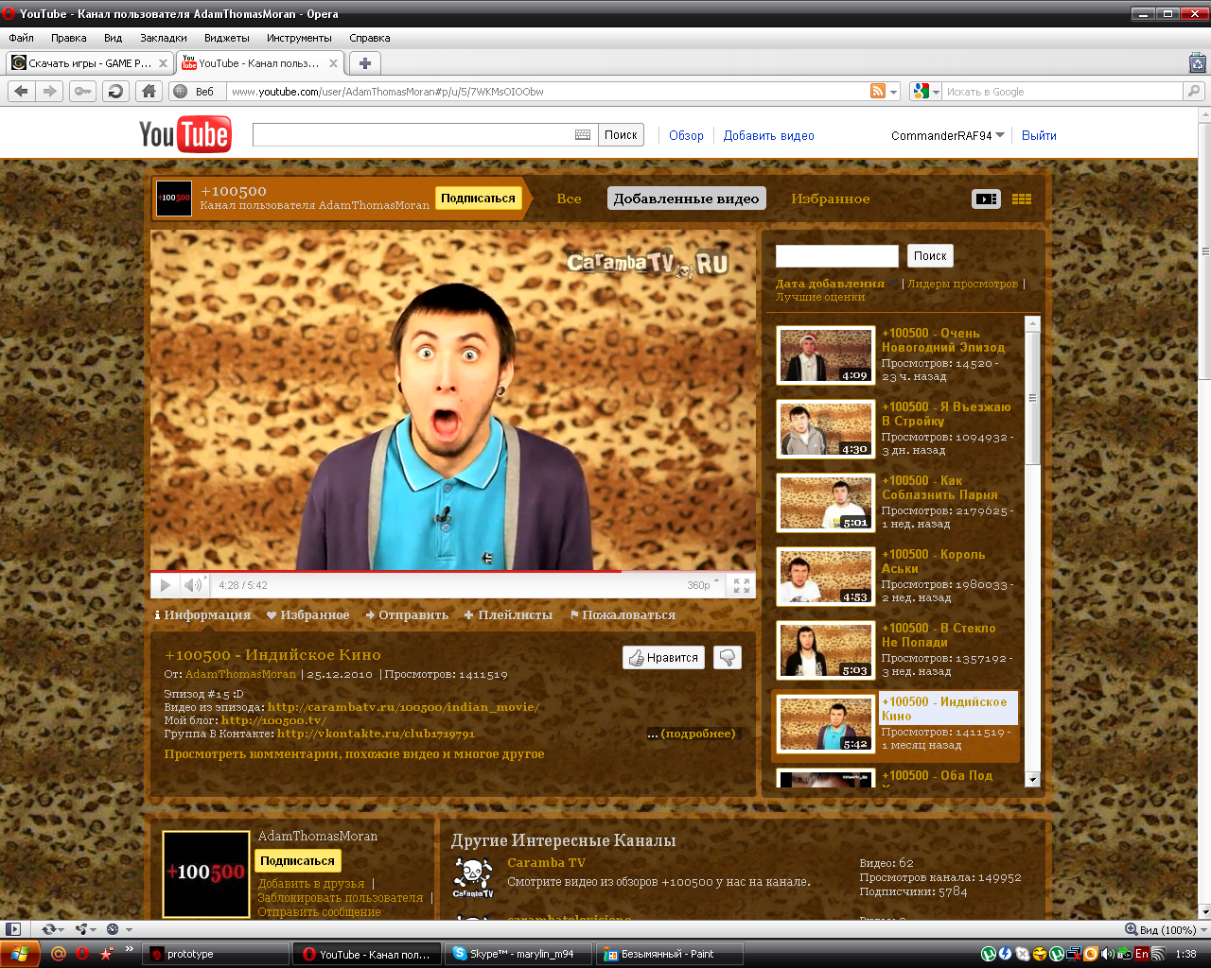Screen dimensions: 1211x968
Task: Select the Все channel tab
Action: tap(569, 199)
